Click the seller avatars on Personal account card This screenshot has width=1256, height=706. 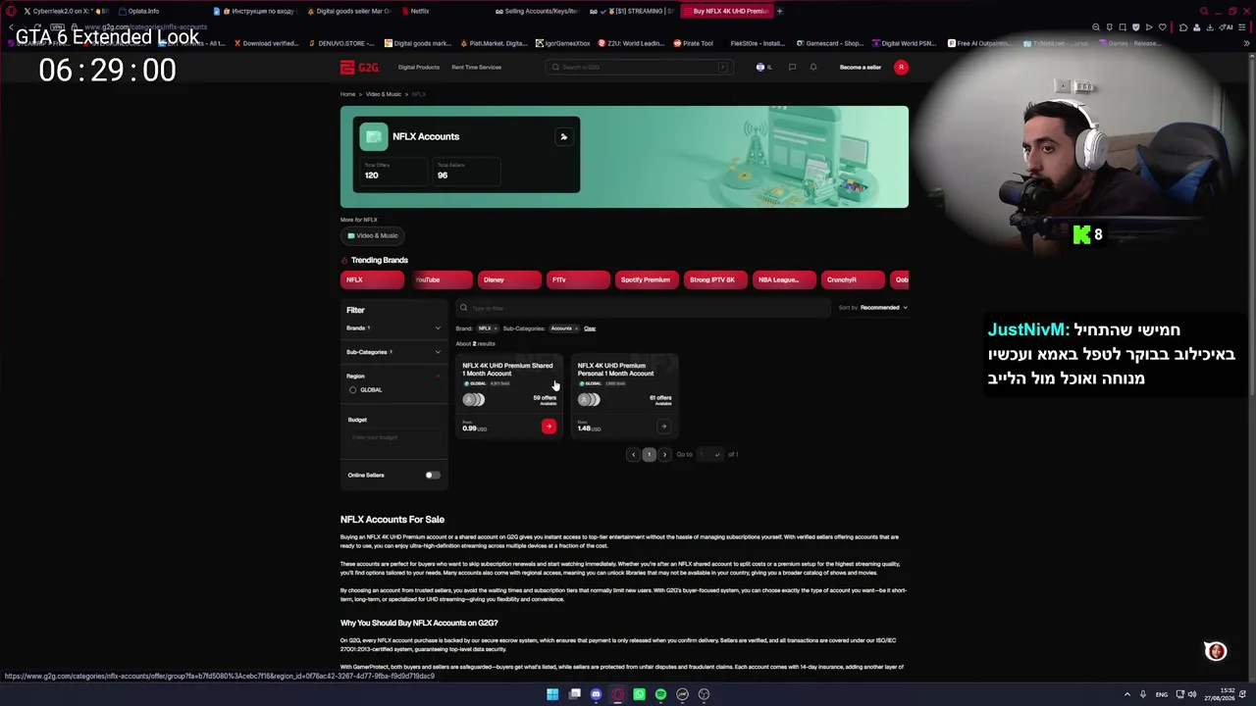589,399
